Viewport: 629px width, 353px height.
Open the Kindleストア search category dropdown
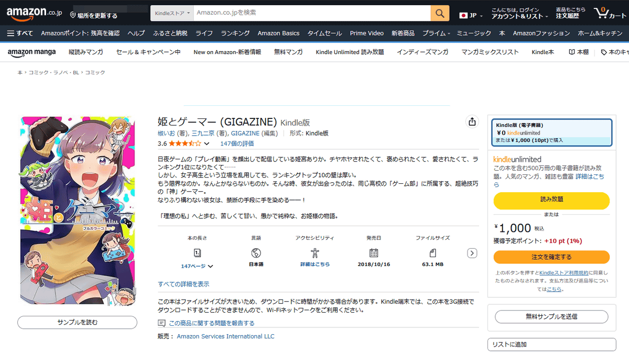tap(172, 13)
